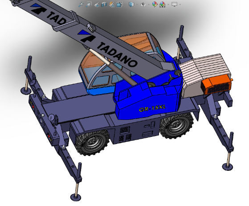The image size is (249, 206).
Task: Toggle the Hide/Show Items eye icon
Action: pos(143,4)
